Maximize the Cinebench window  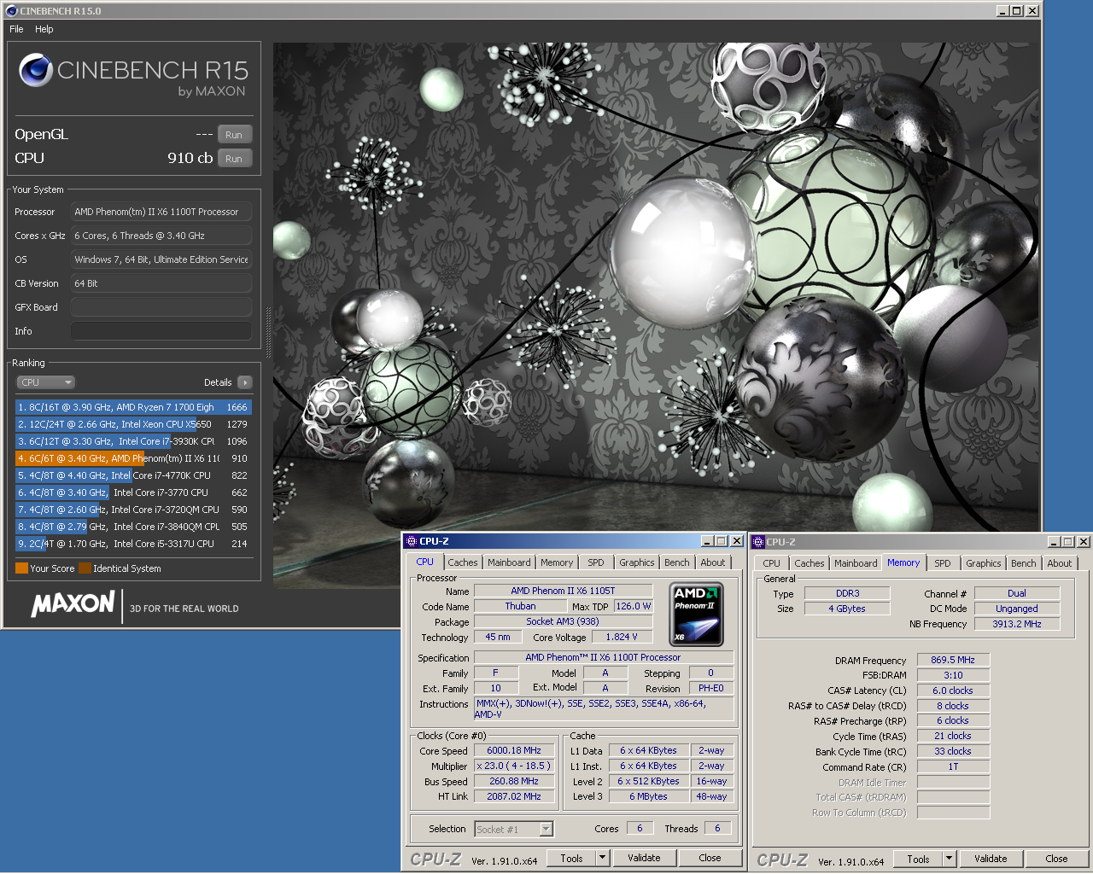(1017, 11)
